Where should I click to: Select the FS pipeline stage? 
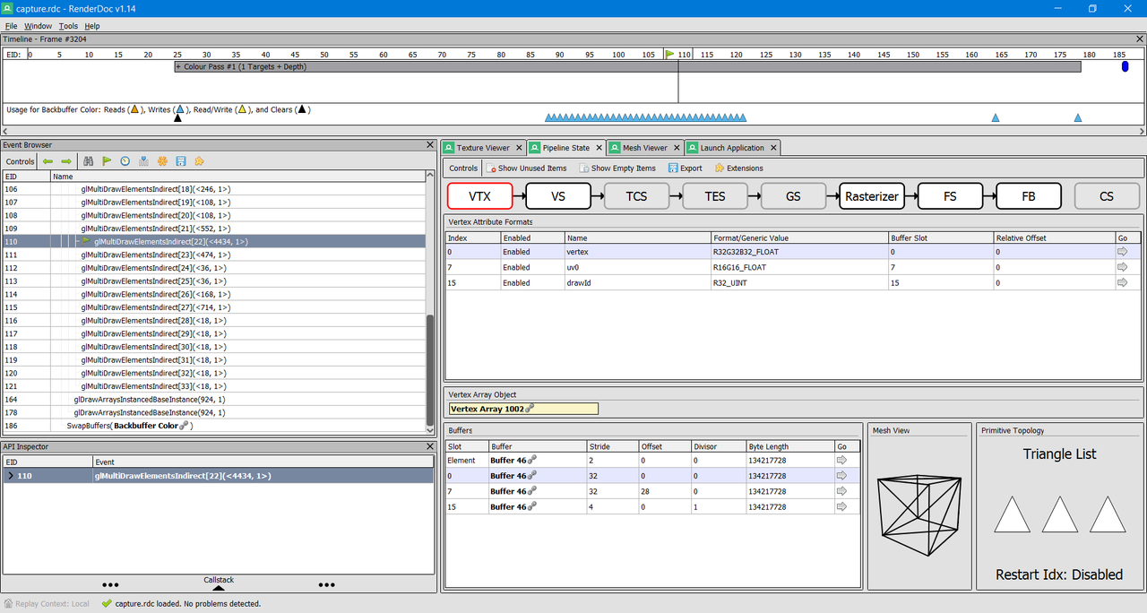(x=950, y=196)
